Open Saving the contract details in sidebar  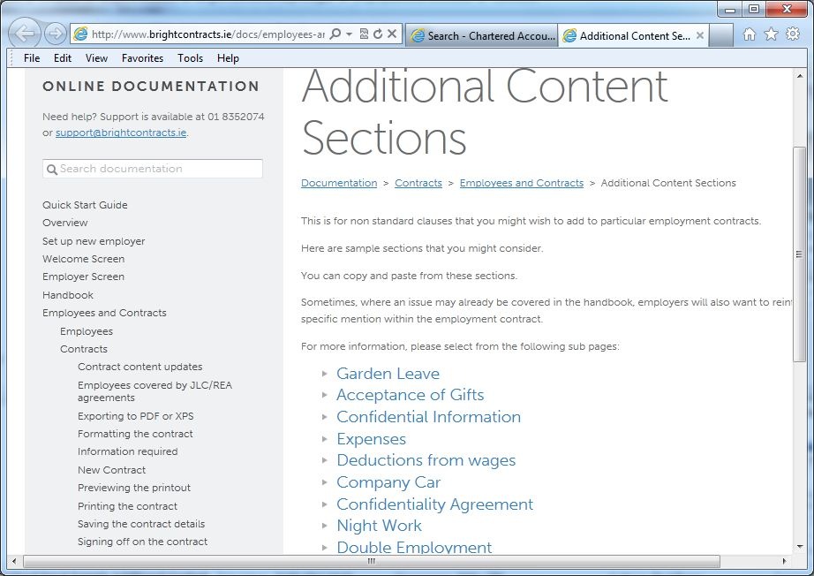141,524
